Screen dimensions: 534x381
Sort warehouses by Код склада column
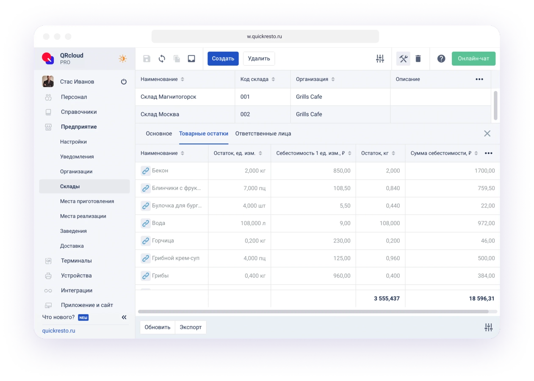pos(273,80)
